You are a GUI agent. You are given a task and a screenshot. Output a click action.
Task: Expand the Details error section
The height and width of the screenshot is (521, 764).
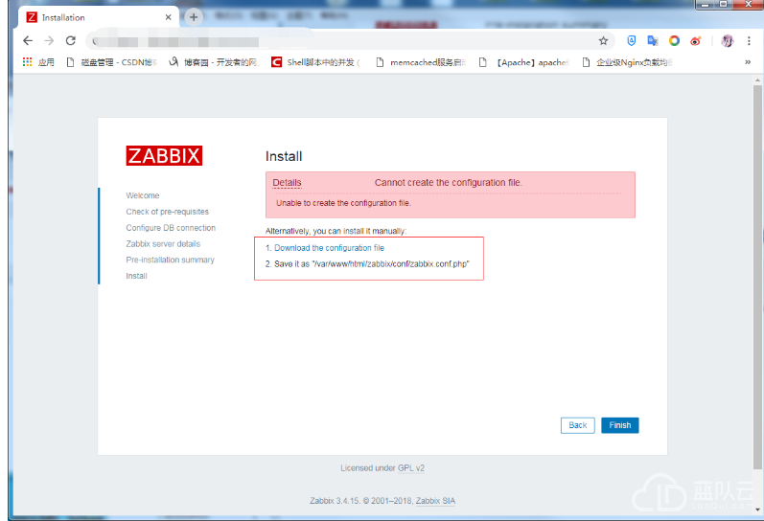[287, 183]
